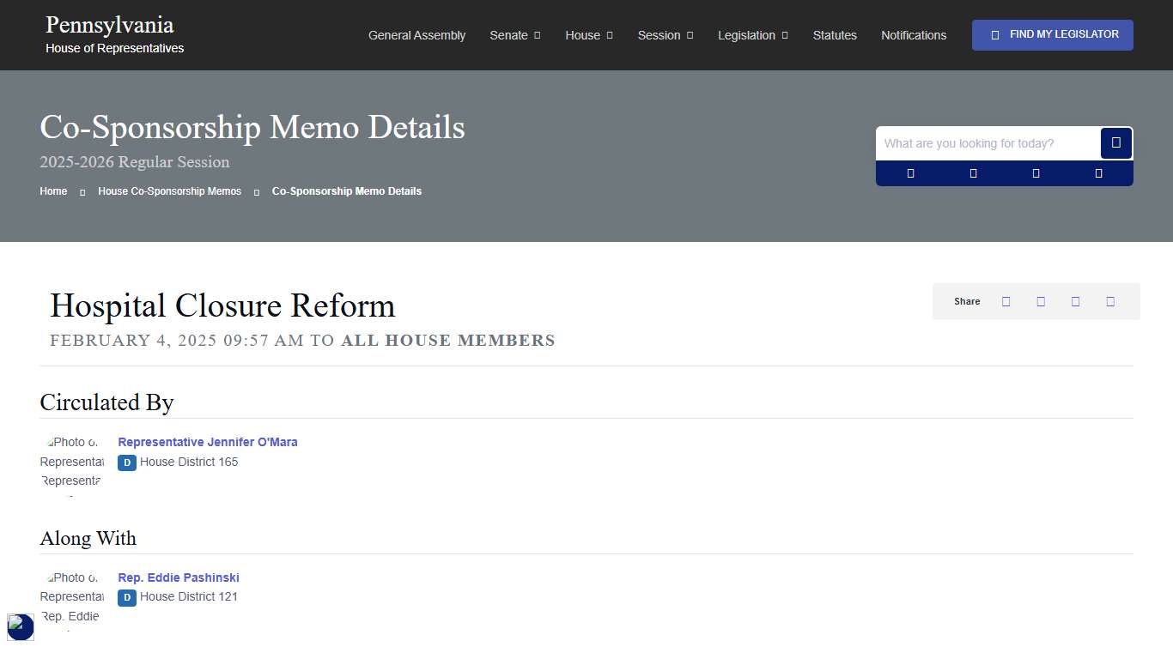The width and height of the screenshot is (1173, 659).
Task: Click the D party badge next to House District 165
Action: pyautogui.click(x=126, y=463)
